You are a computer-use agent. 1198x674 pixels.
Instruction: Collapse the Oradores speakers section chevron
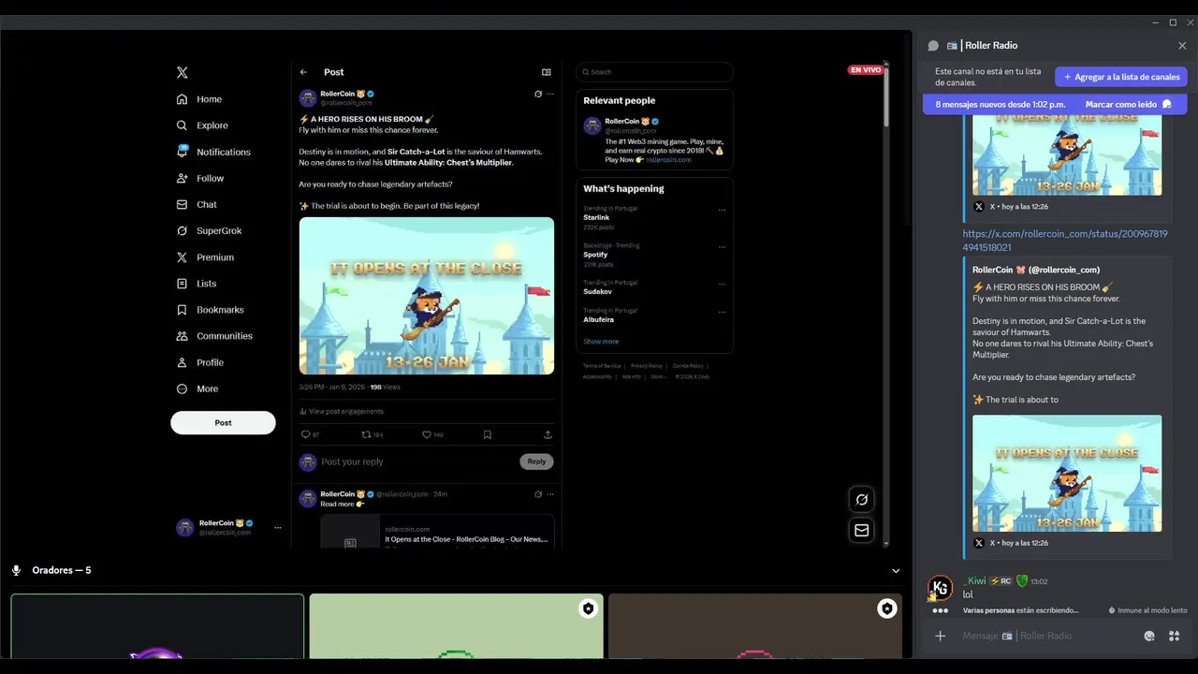pyautogui.click(x=896, y=571)
